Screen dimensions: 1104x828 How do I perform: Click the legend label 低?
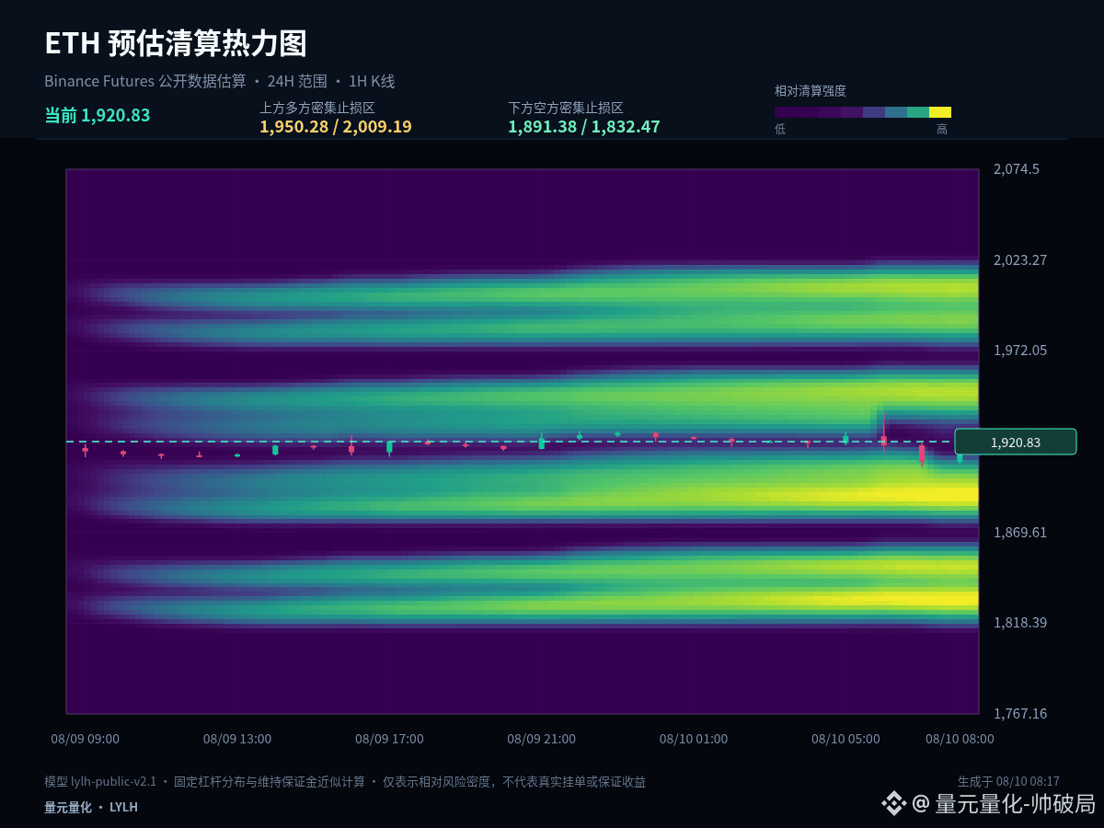click(780, 130)
